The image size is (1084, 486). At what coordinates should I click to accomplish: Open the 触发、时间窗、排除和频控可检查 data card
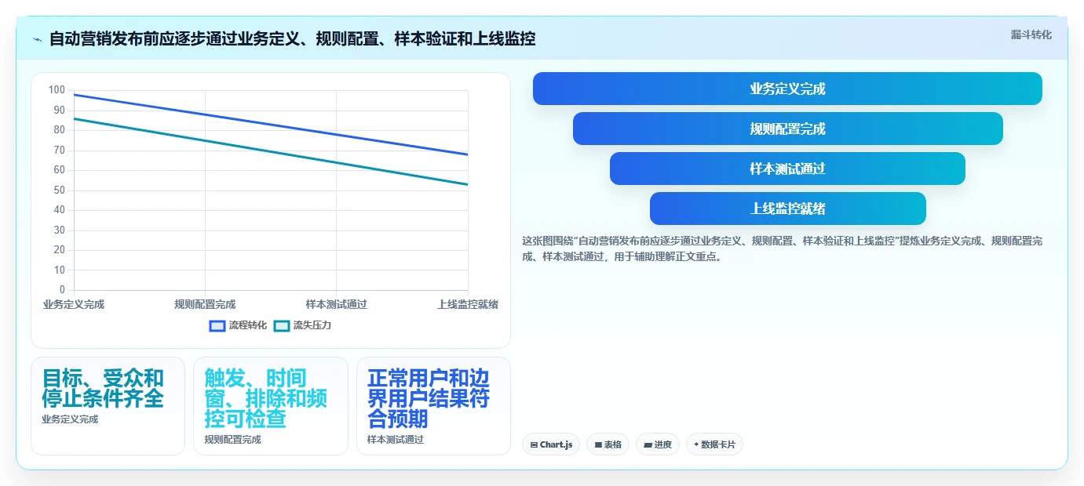coord(270,406)
